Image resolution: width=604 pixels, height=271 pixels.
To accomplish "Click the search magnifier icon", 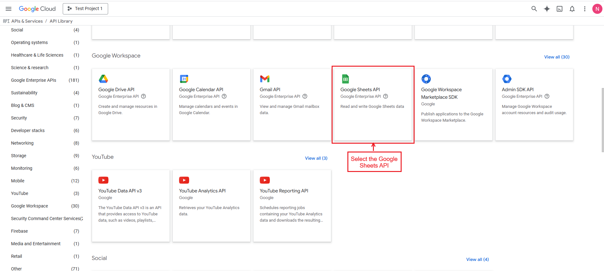I will coord(534,9).
